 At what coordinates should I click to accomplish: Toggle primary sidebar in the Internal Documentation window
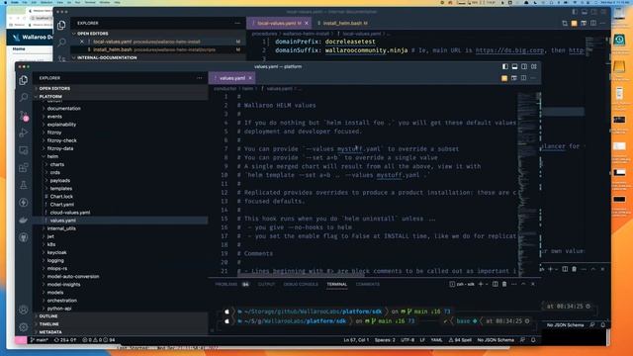tap(575, 12)
